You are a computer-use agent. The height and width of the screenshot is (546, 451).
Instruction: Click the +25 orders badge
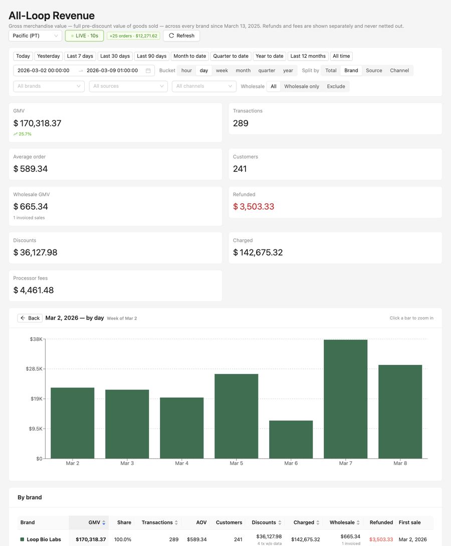(133, 36)
